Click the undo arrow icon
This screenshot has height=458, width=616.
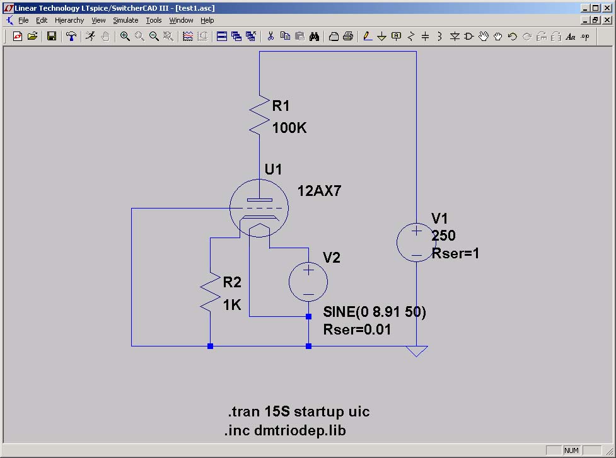[513, 37]
